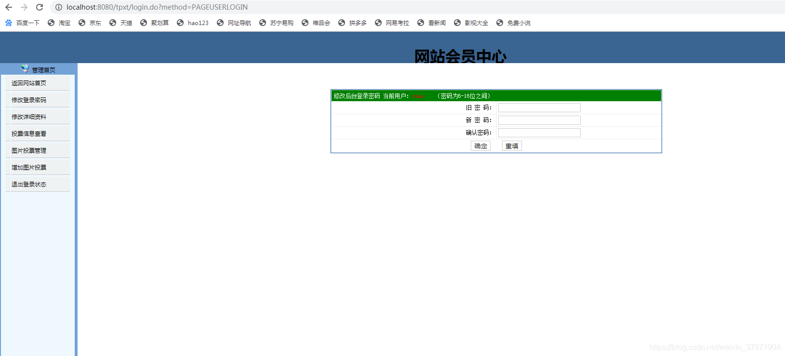785x356 pixels.
Task: Open the 百度一下 bookmark icon
Action: 9,23
